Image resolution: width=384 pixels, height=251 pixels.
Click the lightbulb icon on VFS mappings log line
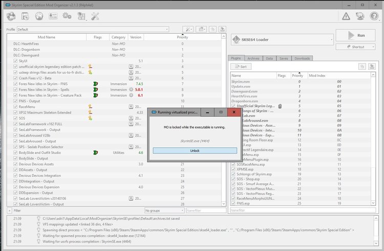tap(38, 224)
